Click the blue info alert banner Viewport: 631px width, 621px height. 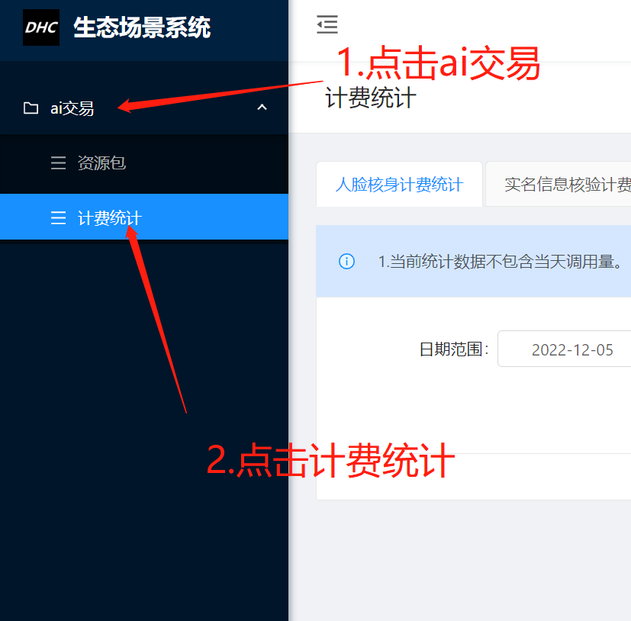(473, 261)
